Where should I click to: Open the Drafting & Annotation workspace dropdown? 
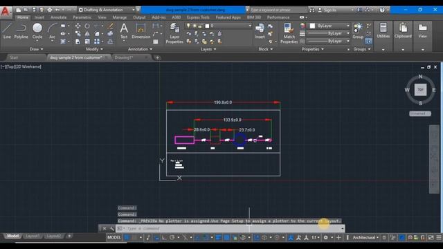click(107, 10)
